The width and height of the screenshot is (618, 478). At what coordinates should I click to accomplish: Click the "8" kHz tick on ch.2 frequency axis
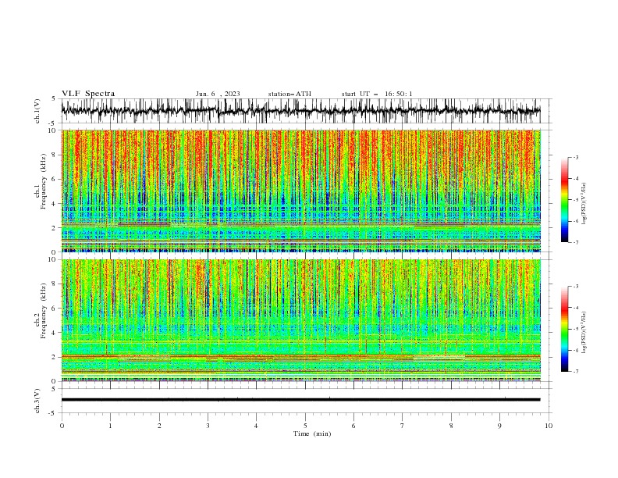[x=55, y=284]
